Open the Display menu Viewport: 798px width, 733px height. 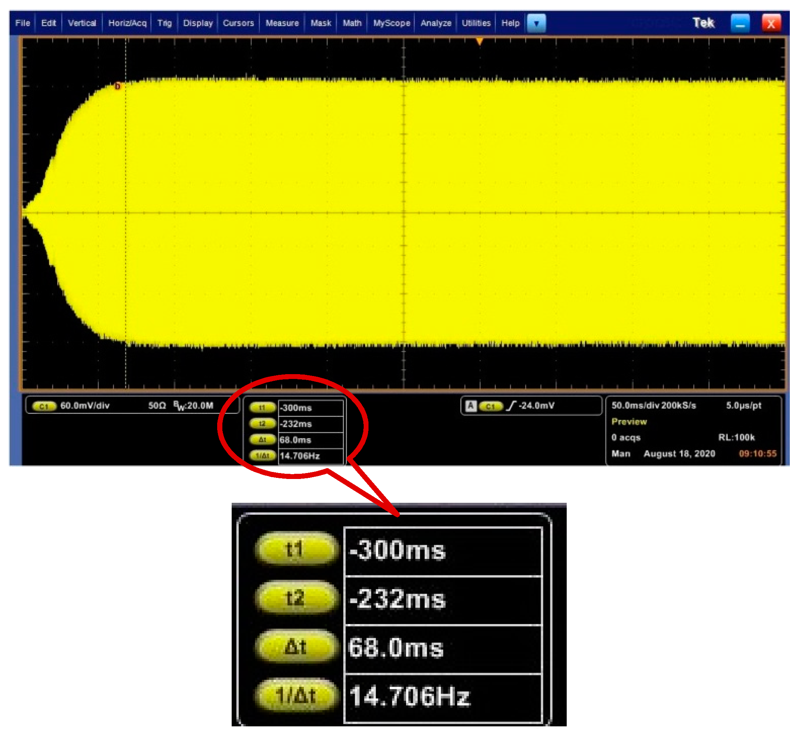[198, 23]
